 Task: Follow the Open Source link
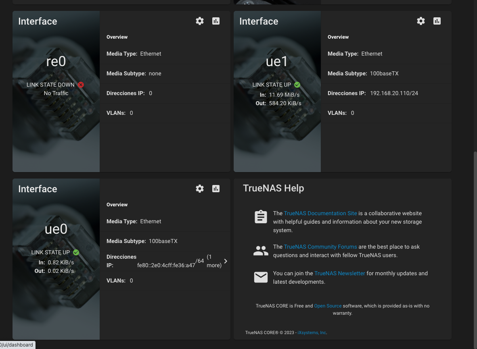tap(328, 306)
